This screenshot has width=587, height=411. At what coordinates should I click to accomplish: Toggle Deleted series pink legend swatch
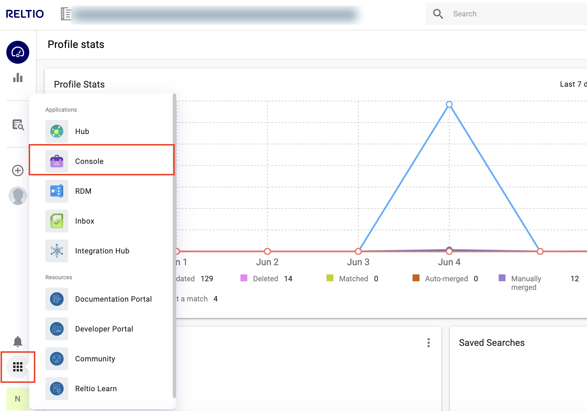coord(244,278)
